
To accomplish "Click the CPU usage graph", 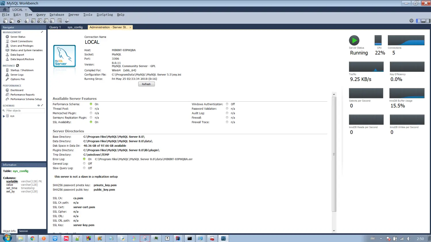I will pyautogui.click(x=378, y=40).
